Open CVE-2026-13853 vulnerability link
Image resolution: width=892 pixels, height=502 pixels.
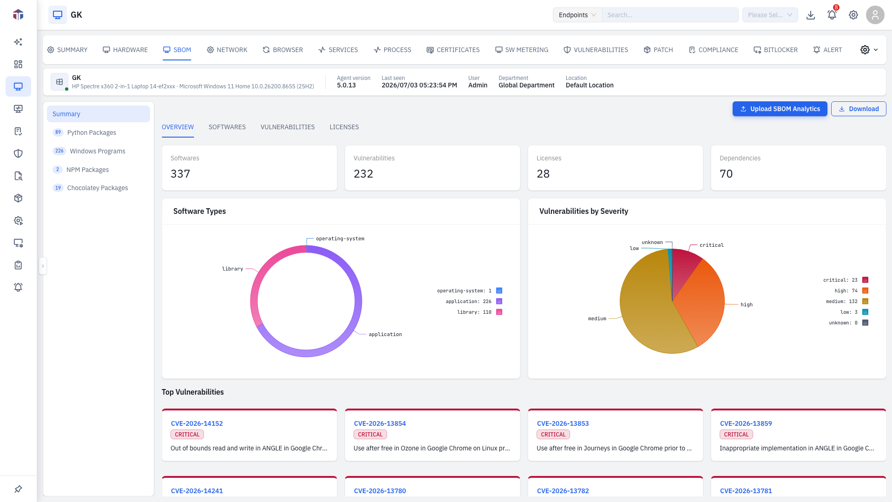(563, 423)
